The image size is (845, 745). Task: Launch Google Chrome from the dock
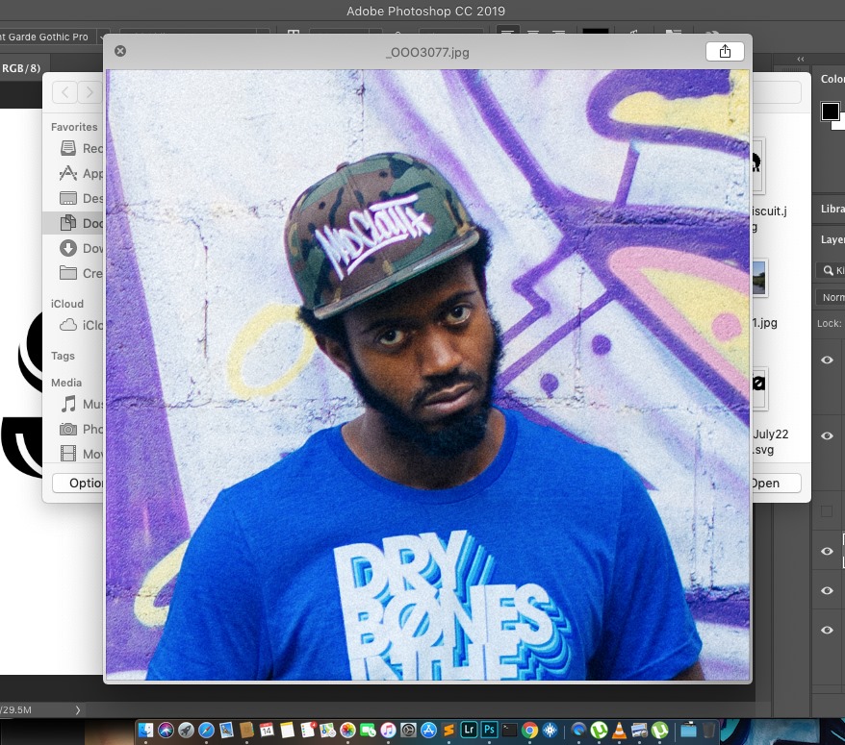530,731
